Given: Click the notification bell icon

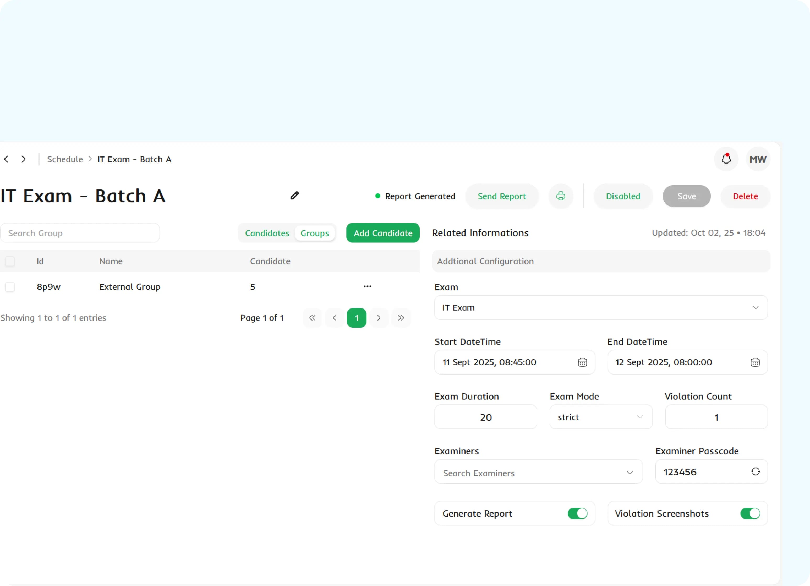Looking at the screenshot, I should (x=726, y=159).
